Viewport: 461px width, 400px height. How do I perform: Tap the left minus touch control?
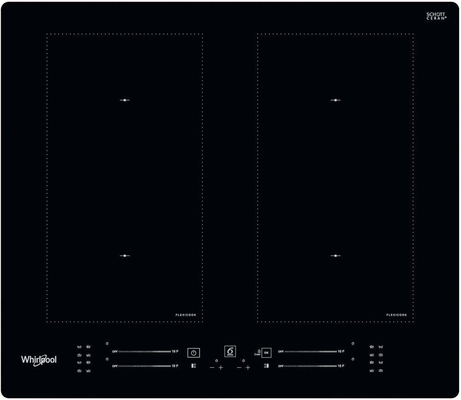tap(212, 367)
